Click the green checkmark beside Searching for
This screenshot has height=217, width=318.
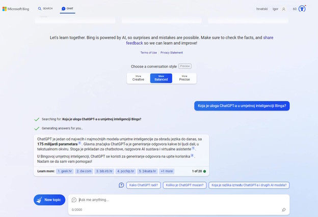point(37,119)
